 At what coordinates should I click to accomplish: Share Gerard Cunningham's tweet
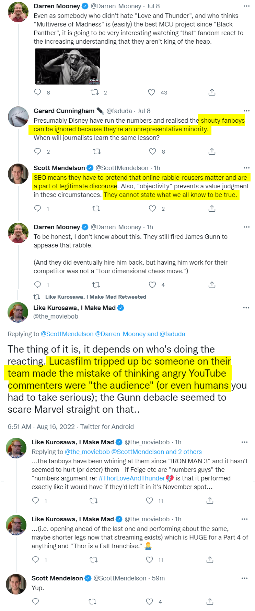tap(212, 151)
